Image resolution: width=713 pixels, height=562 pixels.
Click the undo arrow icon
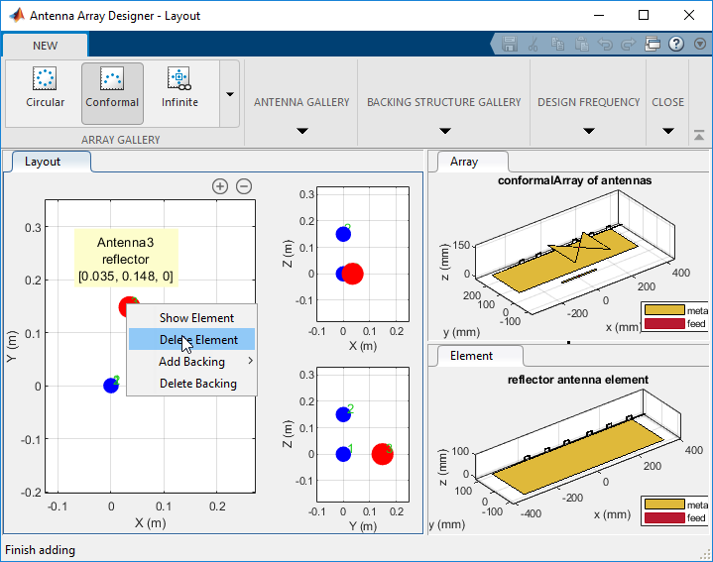point(605,44)
